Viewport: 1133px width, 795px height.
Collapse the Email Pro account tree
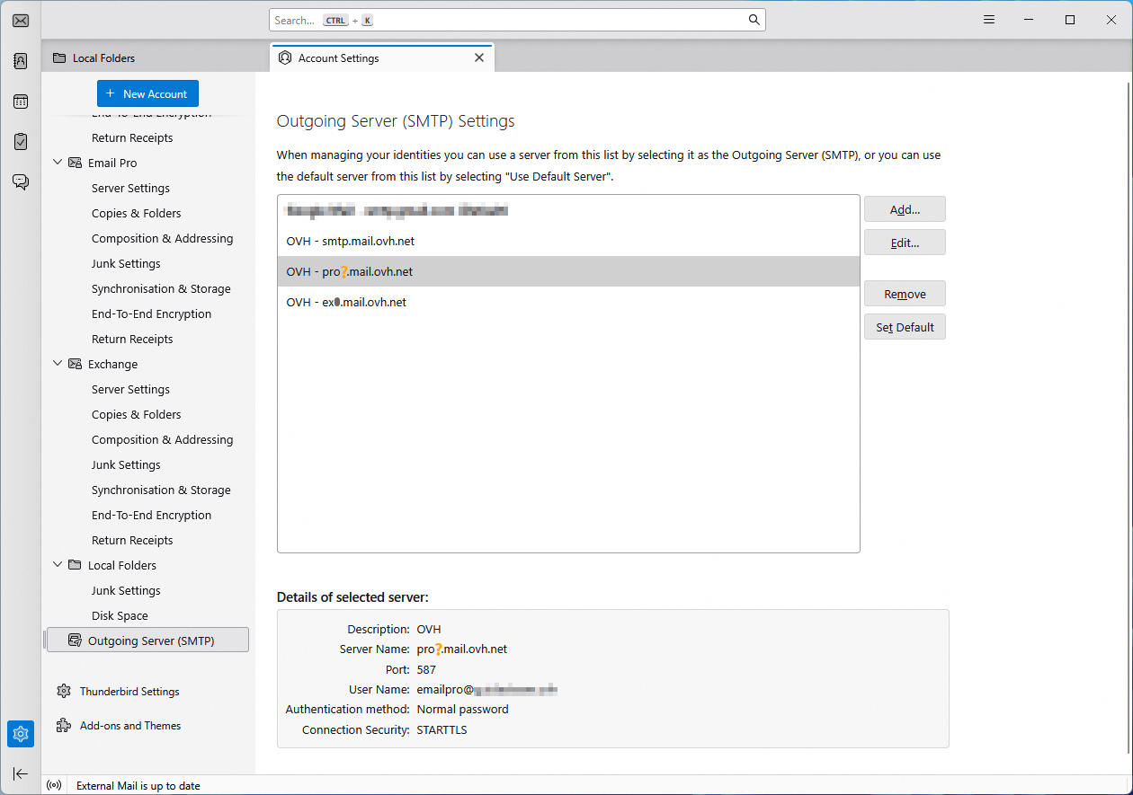click(58, 163)
